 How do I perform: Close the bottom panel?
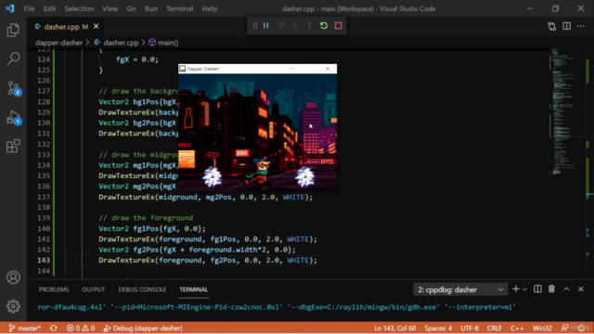tap(581, 289)
